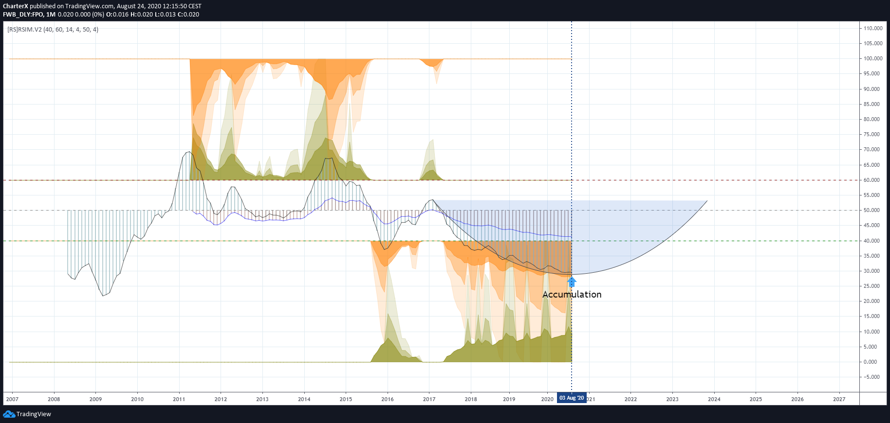This screenshot has height=423, width=890.
Task: Click the 100.000 price scale value
Action: pyautogui.click(x=873, y=58)
